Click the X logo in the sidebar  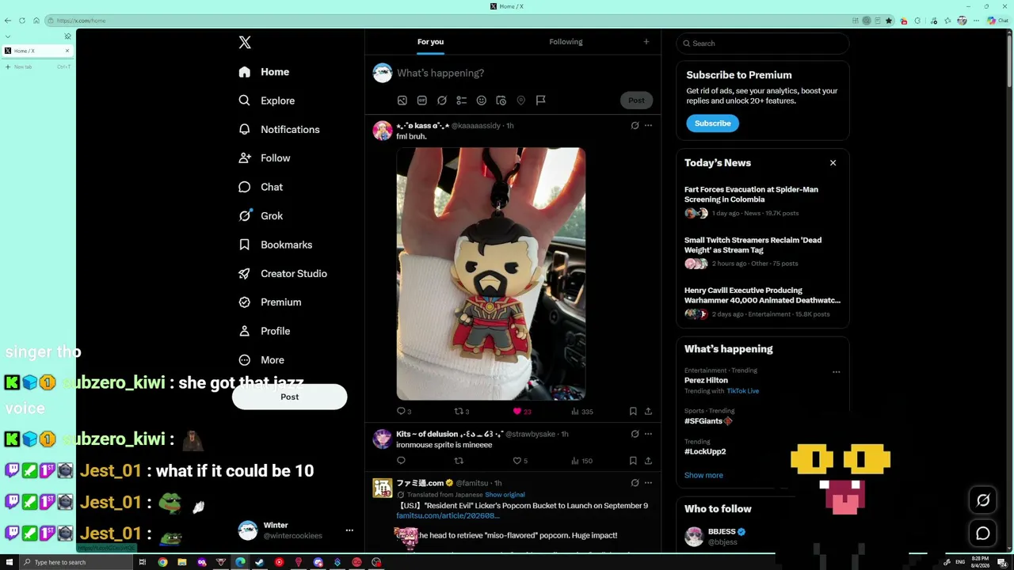[245, 43]
